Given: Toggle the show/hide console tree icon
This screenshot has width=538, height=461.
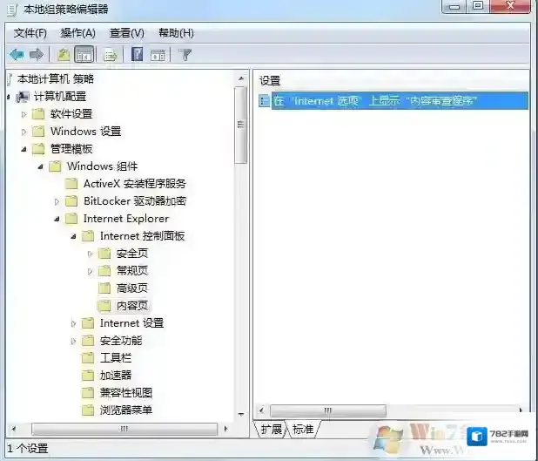Looking at the screenshot, I should click(x=84, y=55).
